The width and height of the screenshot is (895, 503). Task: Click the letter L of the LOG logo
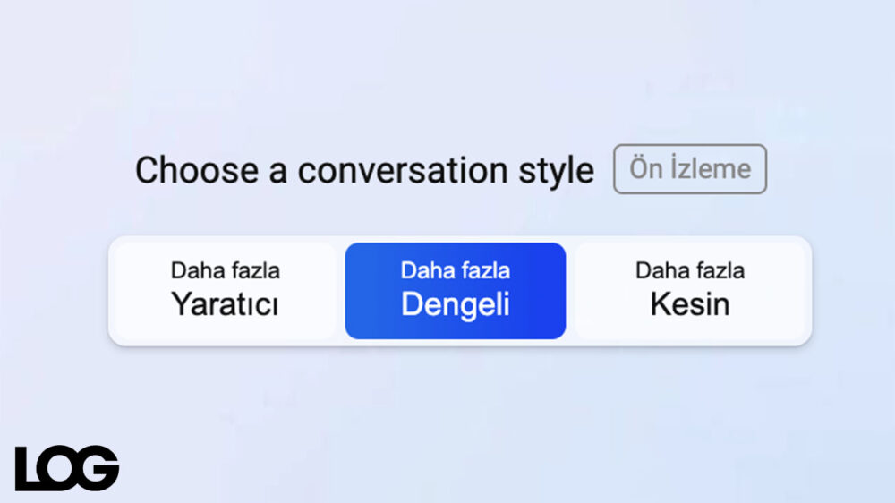pos(27,468)
